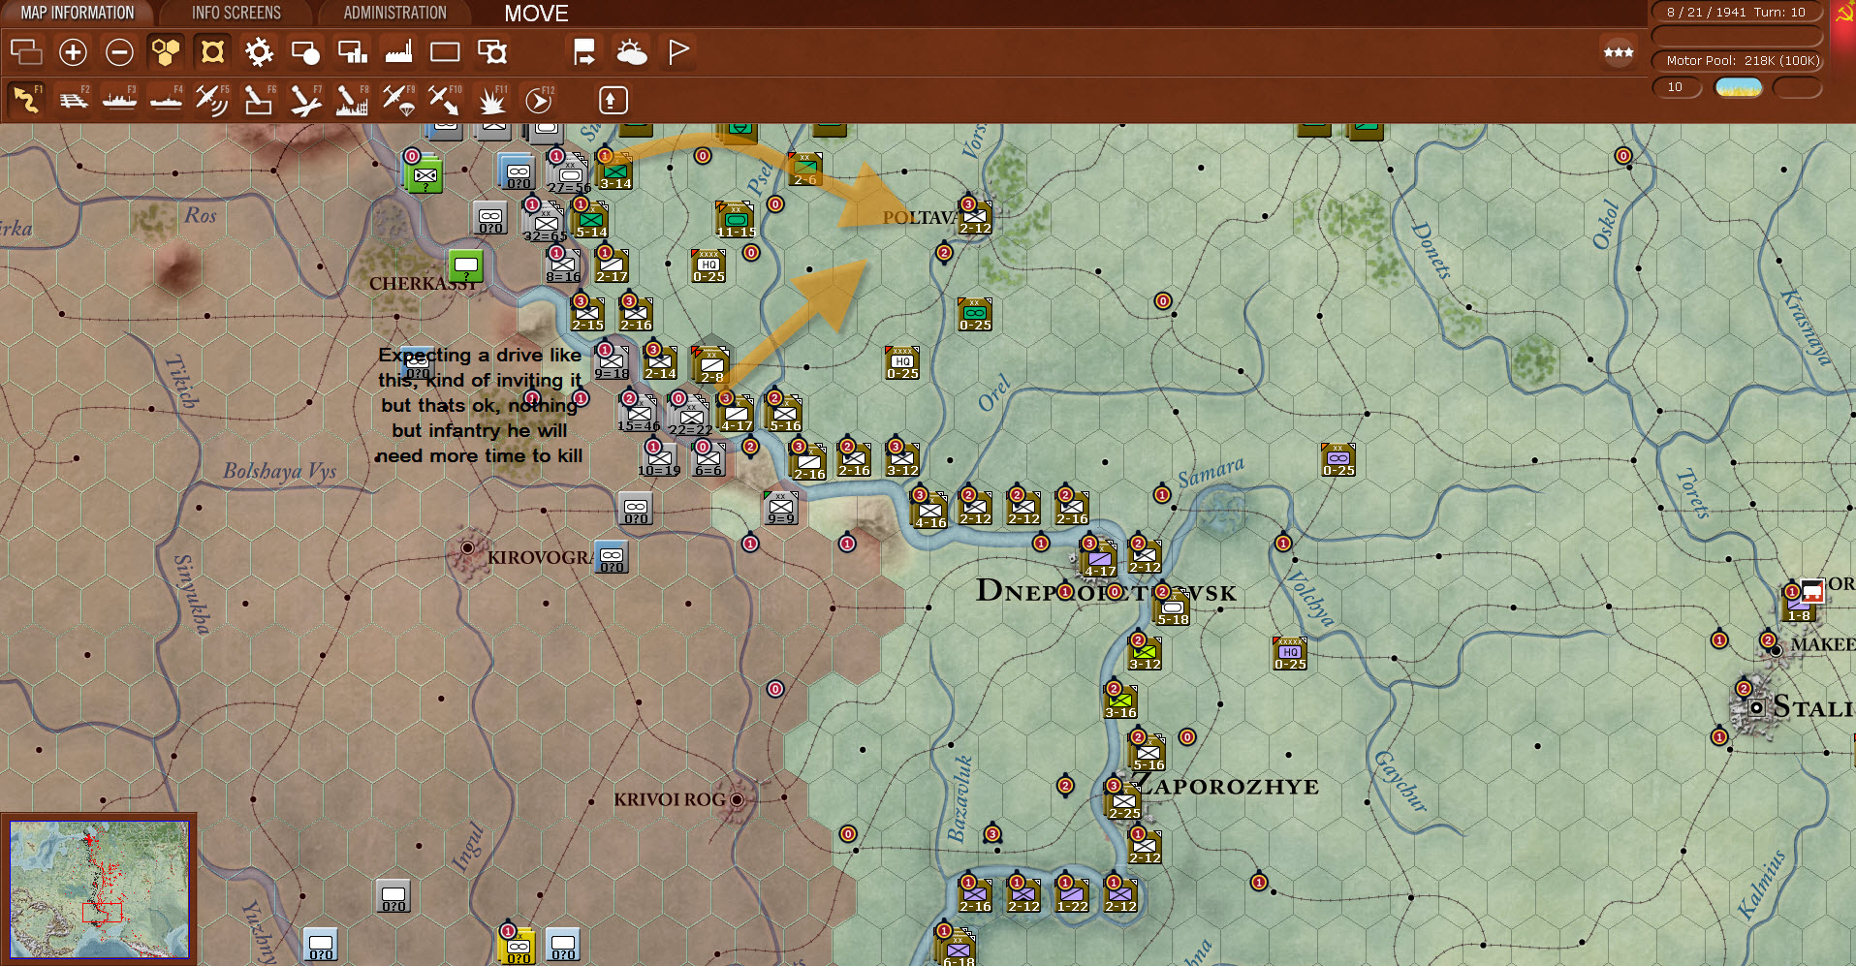Select Amphibious mode (F4) icon
The image size is (1856, 966).
point(166,100)
